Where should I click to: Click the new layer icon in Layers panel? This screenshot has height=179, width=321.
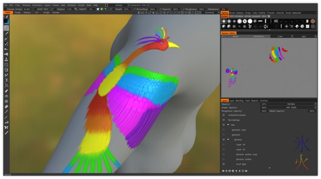[x=223, y=171]
